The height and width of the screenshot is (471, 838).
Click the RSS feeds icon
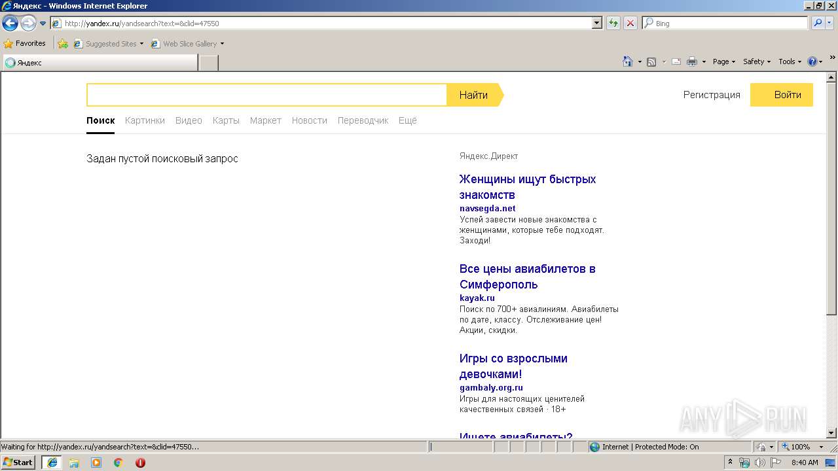click(x=651, y=61)
